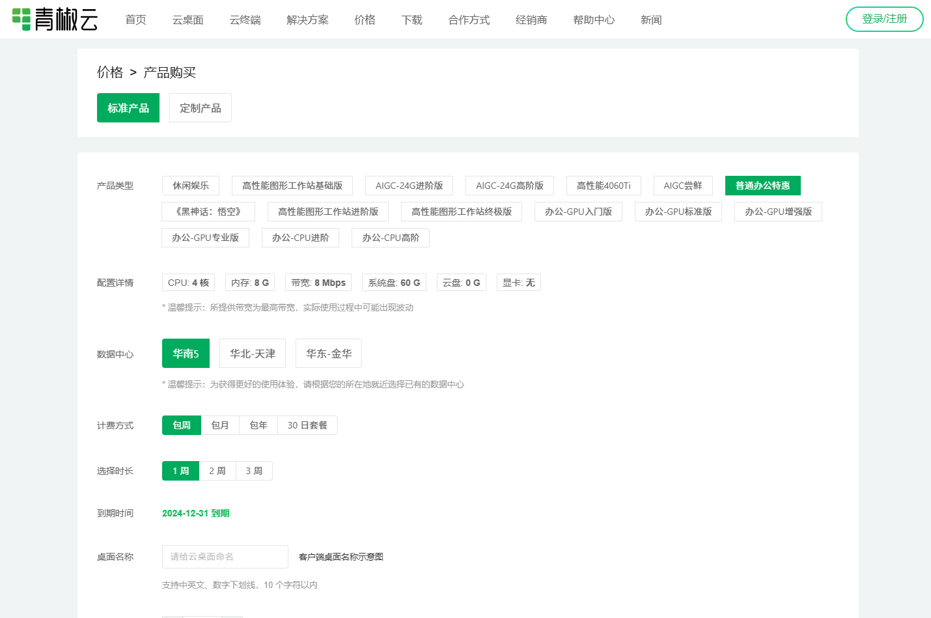The image size is (931, 618).
Task: Select product type 办公-CPU高阶
Action: pyautogui.click(x=391, y=238)
